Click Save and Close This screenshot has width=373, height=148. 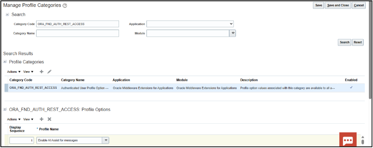coord(338,5)
